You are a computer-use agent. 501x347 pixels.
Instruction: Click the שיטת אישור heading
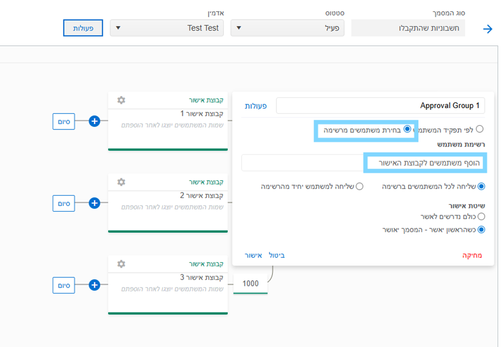point(467,205)
